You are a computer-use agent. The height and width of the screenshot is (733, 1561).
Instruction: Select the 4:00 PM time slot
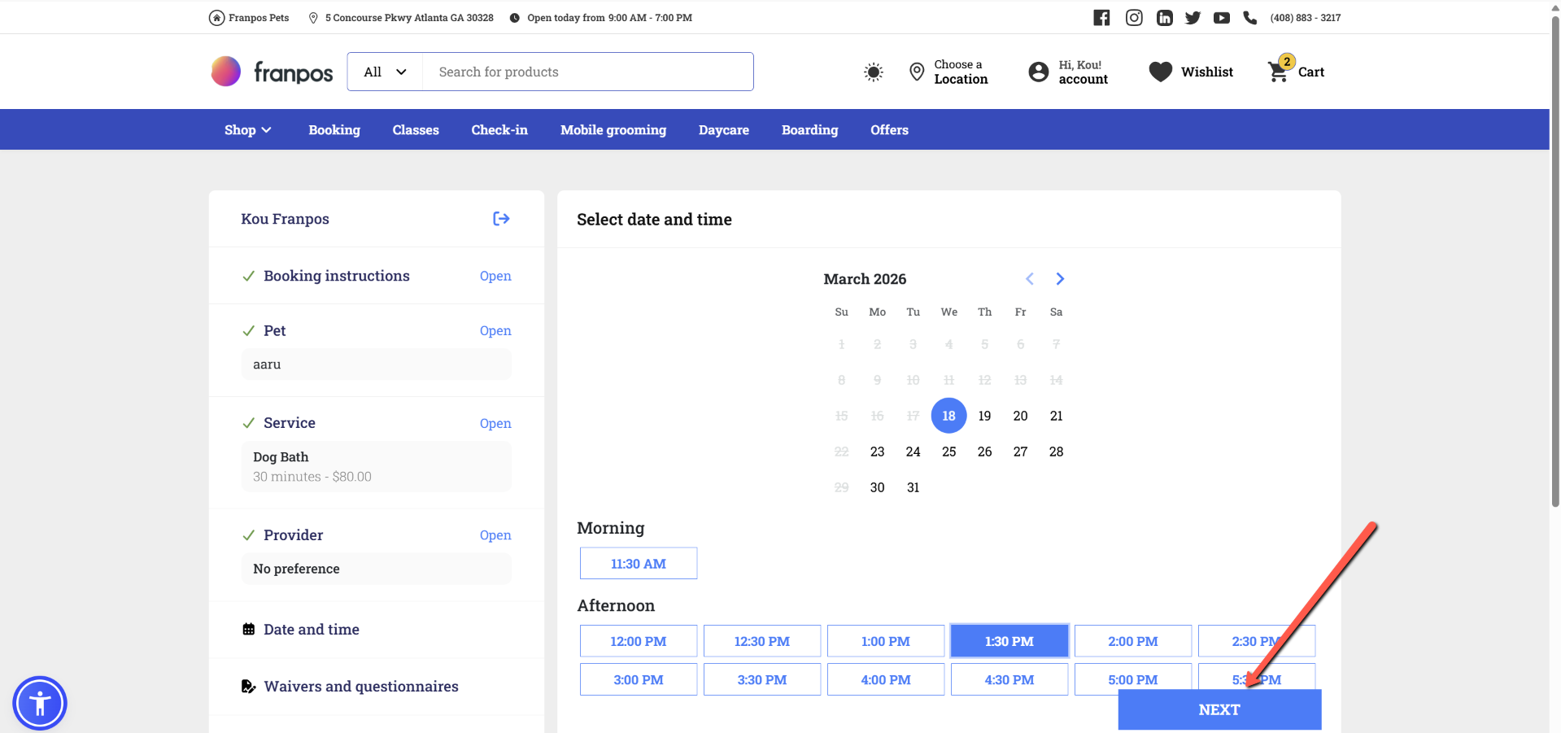point(885,680)
